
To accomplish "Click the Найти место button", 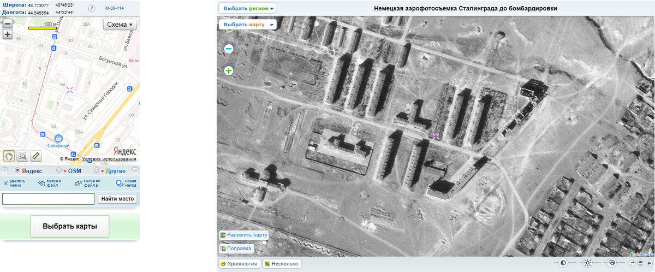I will click(x=117, y=199).
